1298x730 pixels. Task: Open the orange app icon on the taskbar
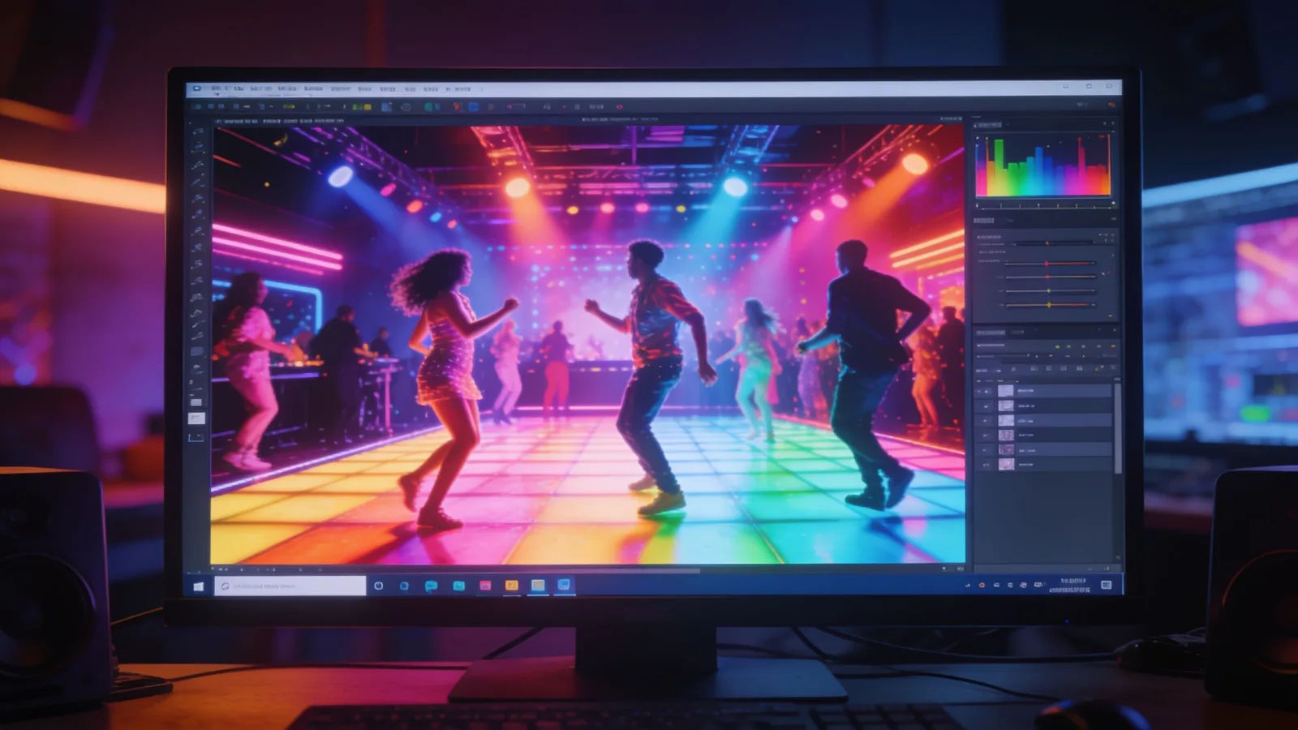(512, 586)
